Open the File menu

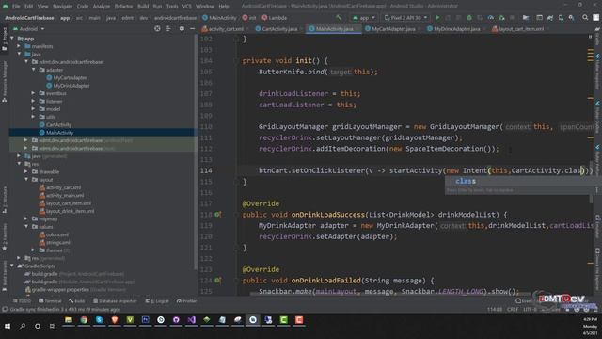pyautogui.click(x=16, y=7)
